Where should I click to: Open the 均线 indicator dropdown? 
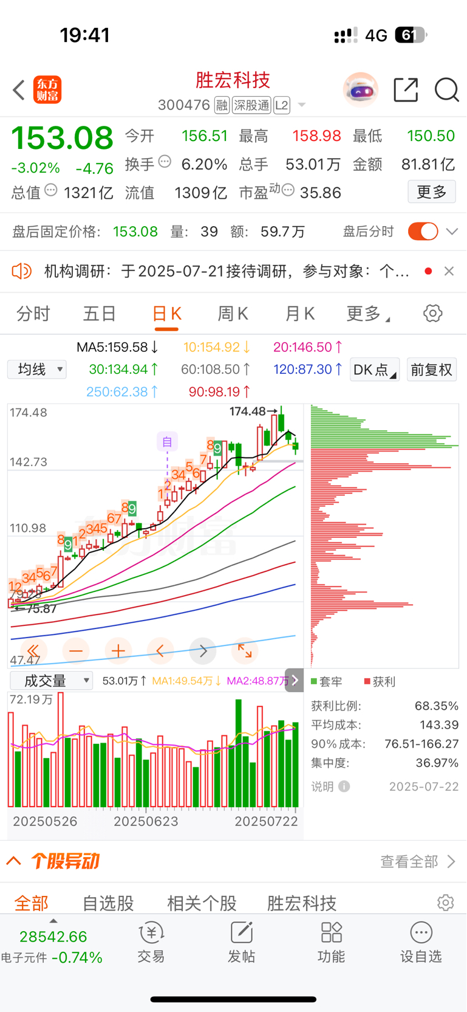pyautogui.click(x=37, y=369)
